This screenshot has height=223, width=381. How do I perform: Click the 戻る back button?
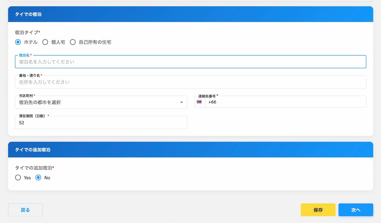[x=25, y=210]
